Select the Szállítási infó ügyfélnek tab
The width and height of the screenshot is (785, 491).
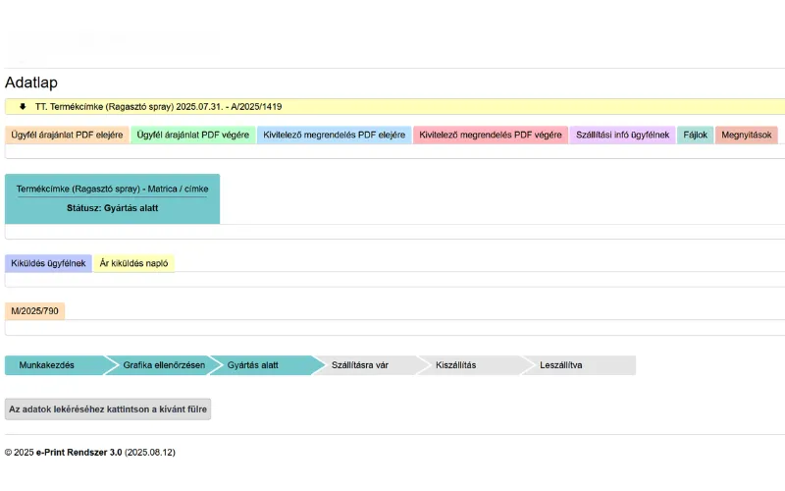[x=622, y=135]
